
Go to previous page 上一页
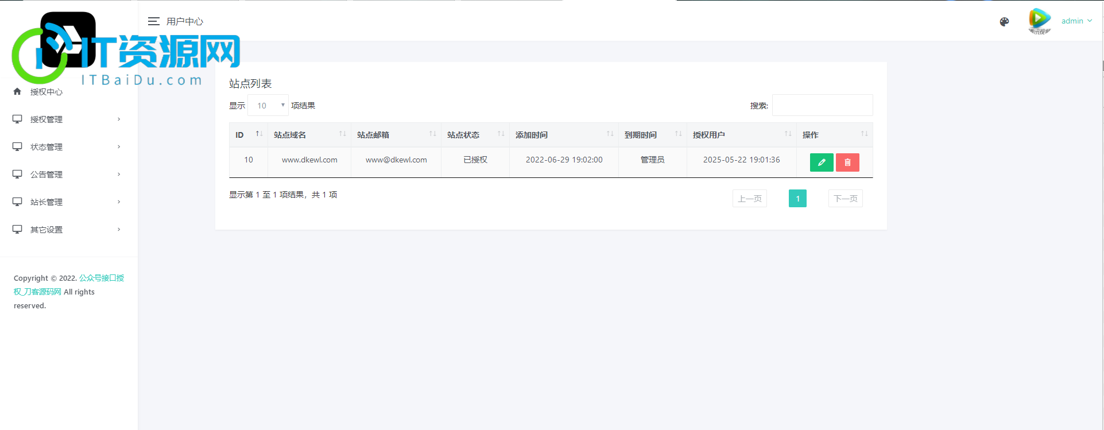tap(750, 199)
